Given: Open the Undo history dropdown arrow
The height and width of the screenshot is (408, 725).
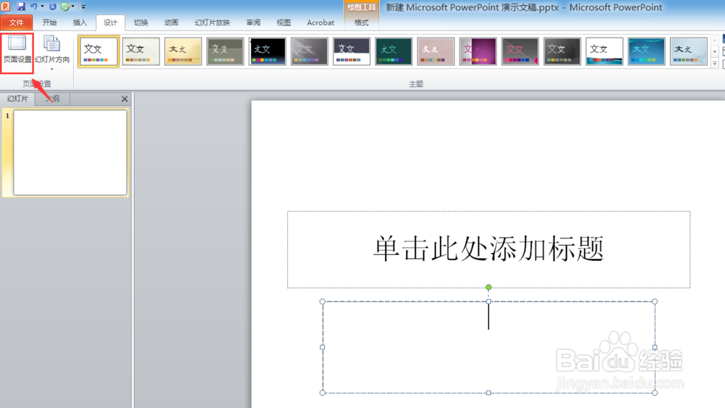Looking at the screenshot, I should tap(42, 7).
